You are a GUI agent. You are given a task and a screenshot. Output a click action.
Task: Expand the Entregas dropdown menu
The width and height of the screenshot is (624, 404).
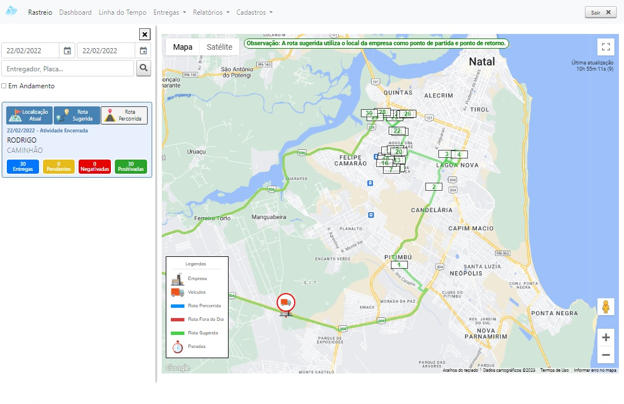[170, 12]
